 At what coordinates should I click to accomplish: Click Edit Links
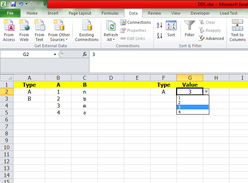point(133,38)
